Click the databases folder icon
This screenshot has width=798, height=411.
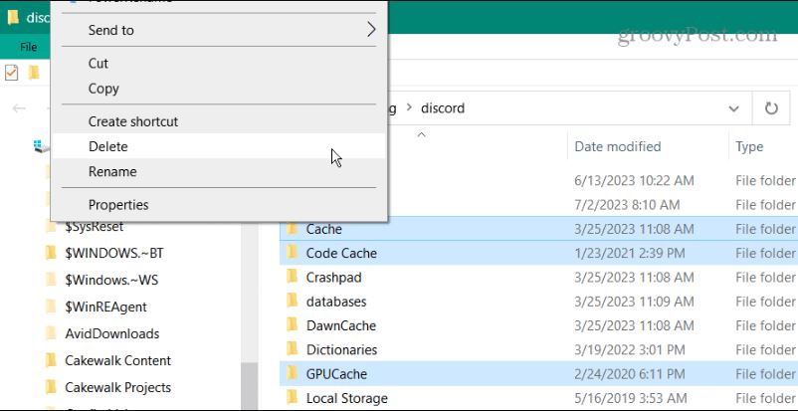click(292, 301)
